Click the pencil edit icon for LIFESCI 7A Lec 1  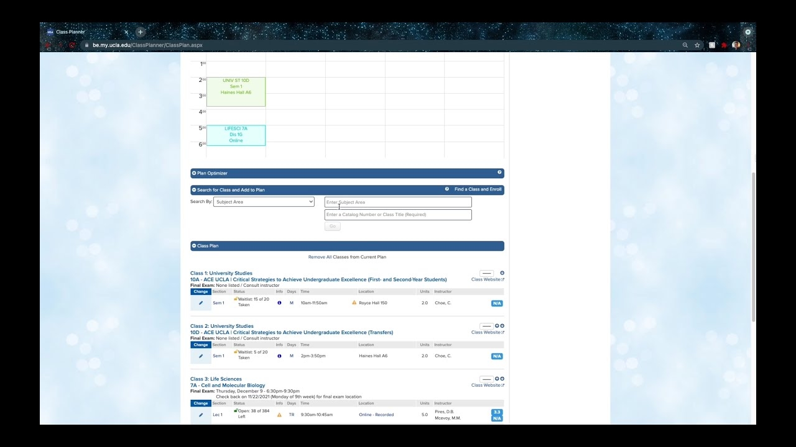click(x=200, y=414)
